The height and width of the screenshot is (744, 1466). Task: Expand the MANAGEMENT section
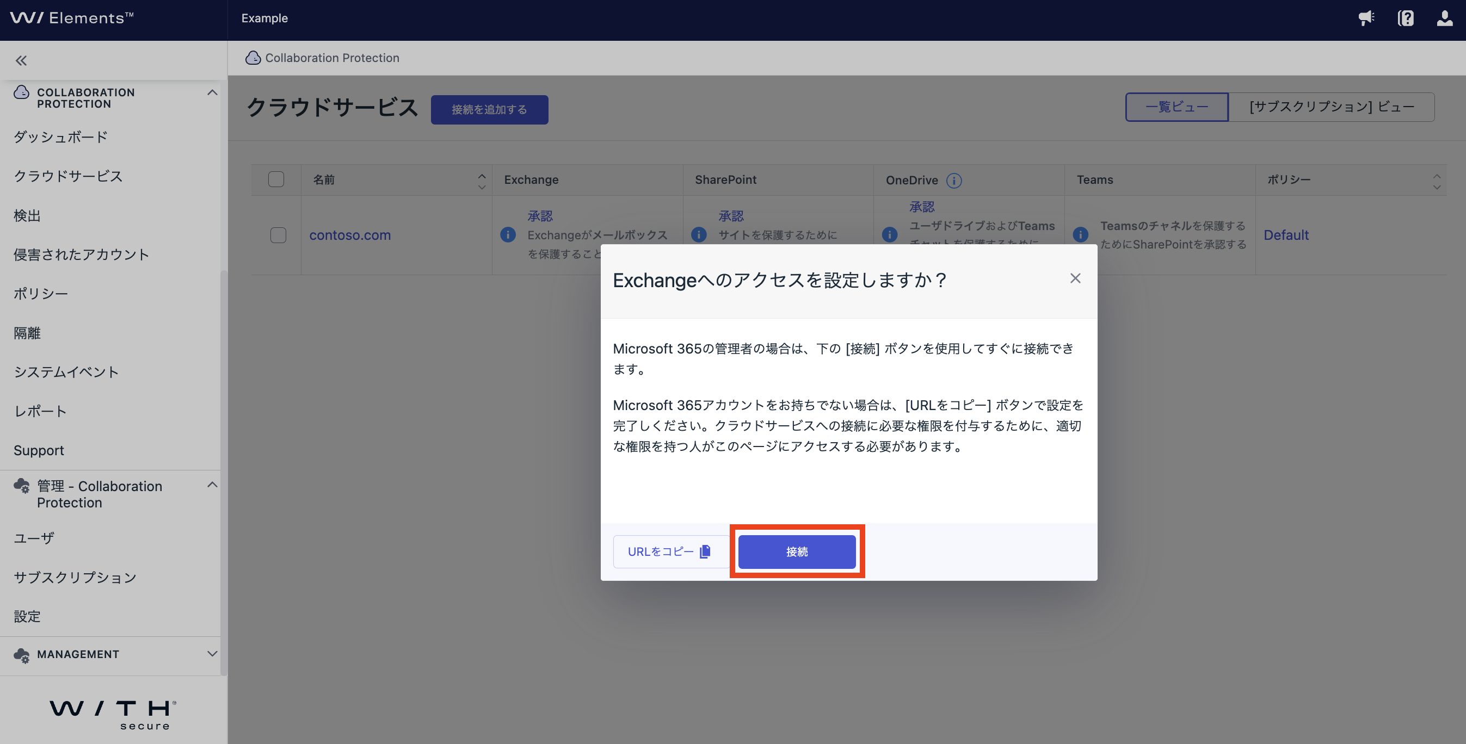point(212,654)
